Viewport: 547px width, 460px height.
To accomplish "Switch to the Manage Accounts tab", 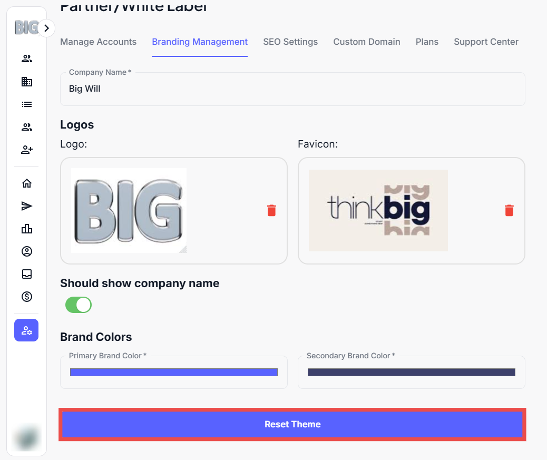I will coord(98,42).
